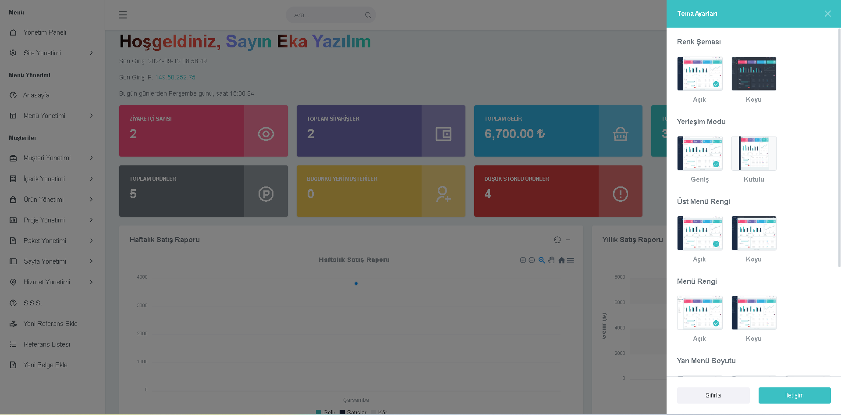
Task: Expand Müşteri Yönetimi chevron
Action: 91,158
